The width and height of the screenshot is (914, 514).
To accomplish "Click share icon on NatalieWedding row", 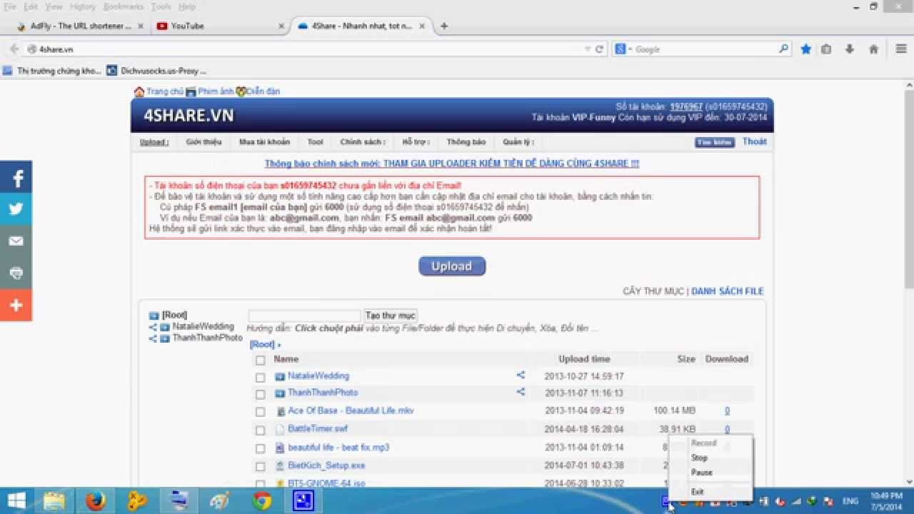I will point(521,375).
